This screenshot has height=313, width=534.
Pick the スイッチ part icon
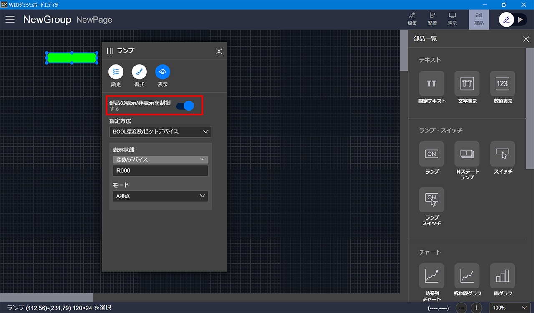[502, 154]
